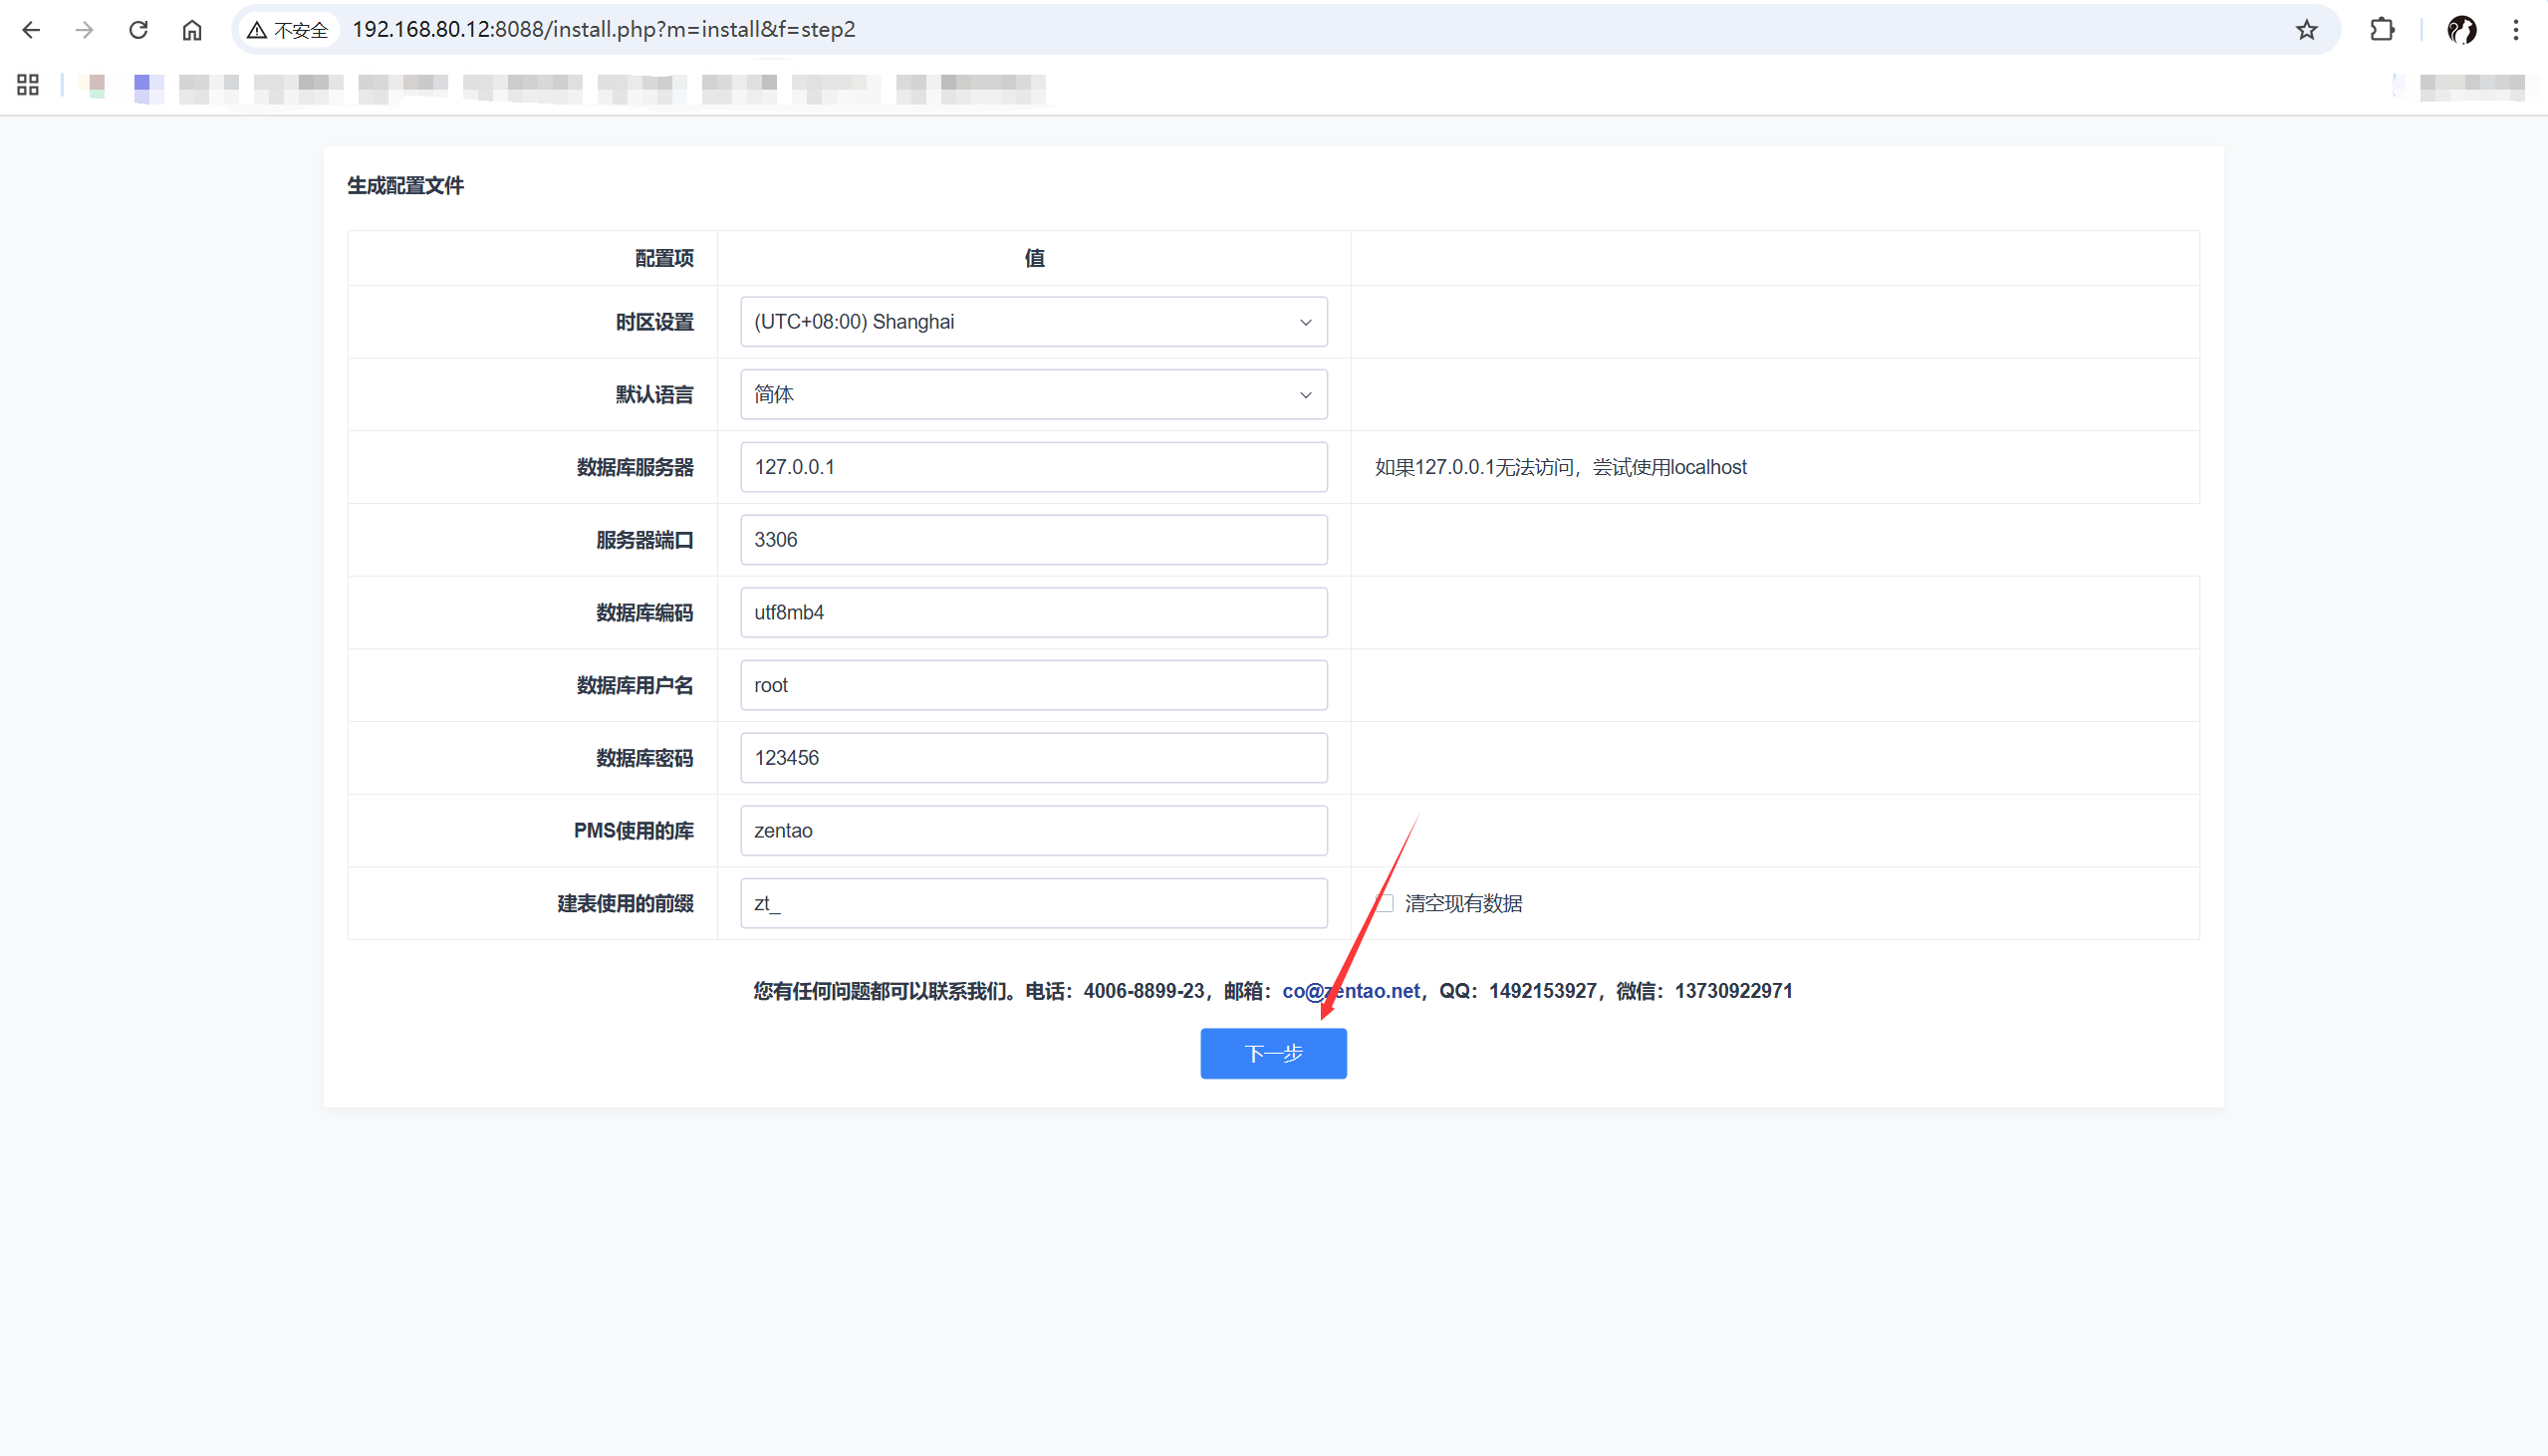This screenshot has height=1456, width=2548.
Task: Open the browser profile avatar
Action: click(x=2461, y=30)
